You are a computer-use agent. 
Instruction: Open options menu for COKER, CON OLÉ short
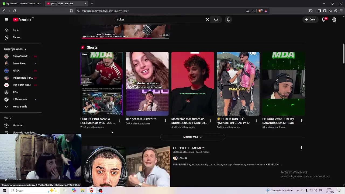click(256, 120)
